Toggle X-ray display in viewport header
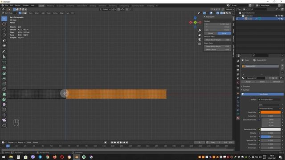Viewport: 285px width, 160px height. coord(218,13)
